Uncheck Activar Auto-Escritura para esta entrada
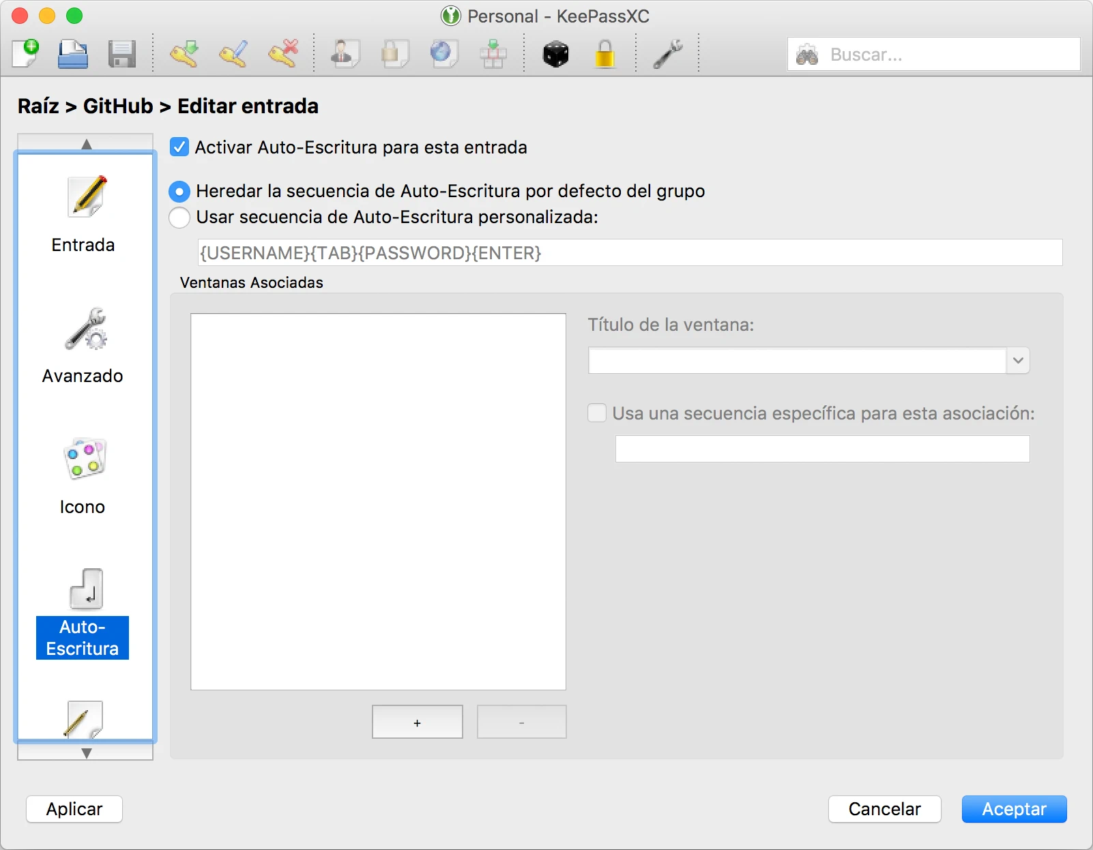Viewport: 1093px width, 850px height. point(179,147)
